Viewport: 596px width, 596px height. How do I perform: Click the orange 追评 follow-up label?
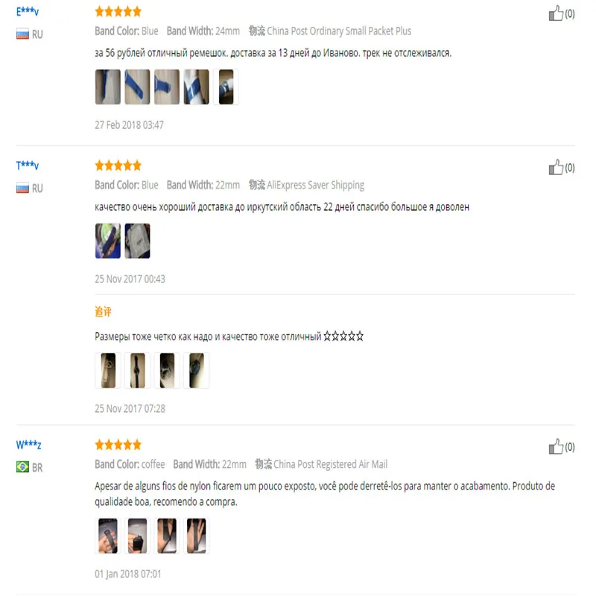pyautogui.click(x=103, y=311)
